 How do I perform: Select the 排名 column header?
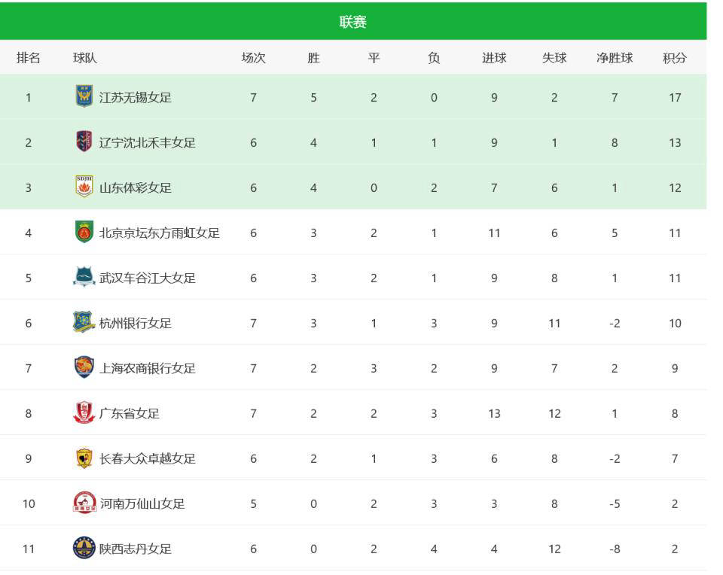(x=29, y=58)
